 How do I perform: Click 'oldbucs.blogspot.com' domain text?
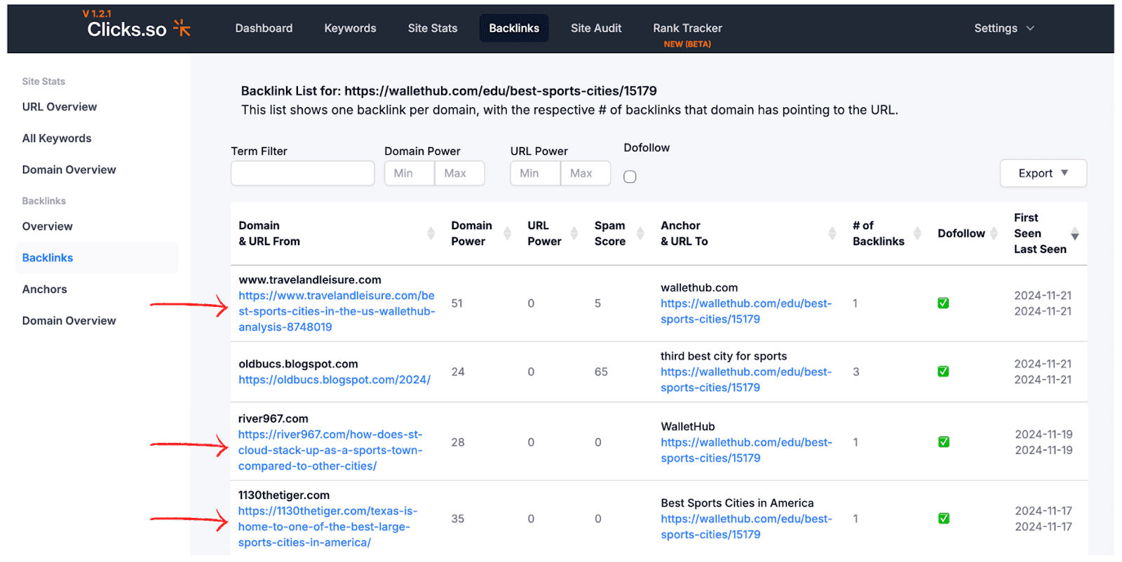tap(298, 364)
